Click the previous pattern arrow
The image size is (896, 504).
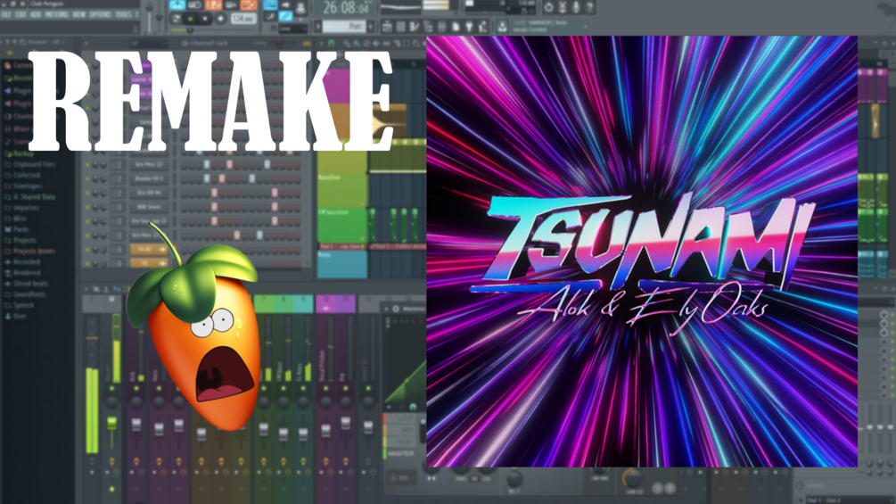pos(317,26)
